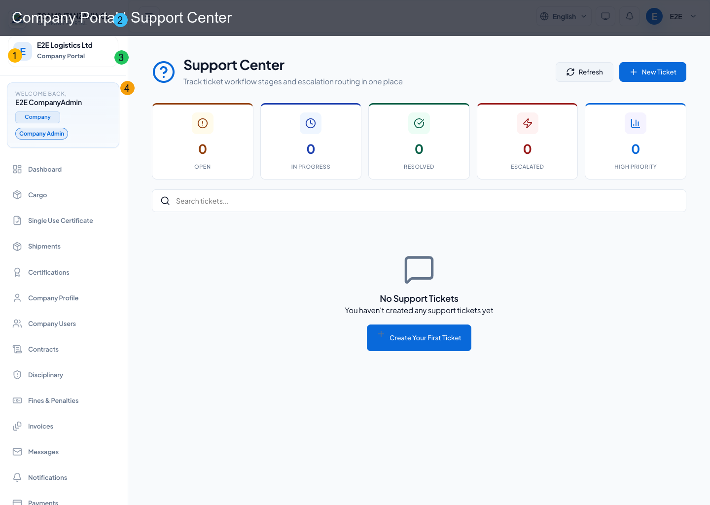Screen dimensions: 710x505
Task: Create a New Ticket
Action: point(653,72)
